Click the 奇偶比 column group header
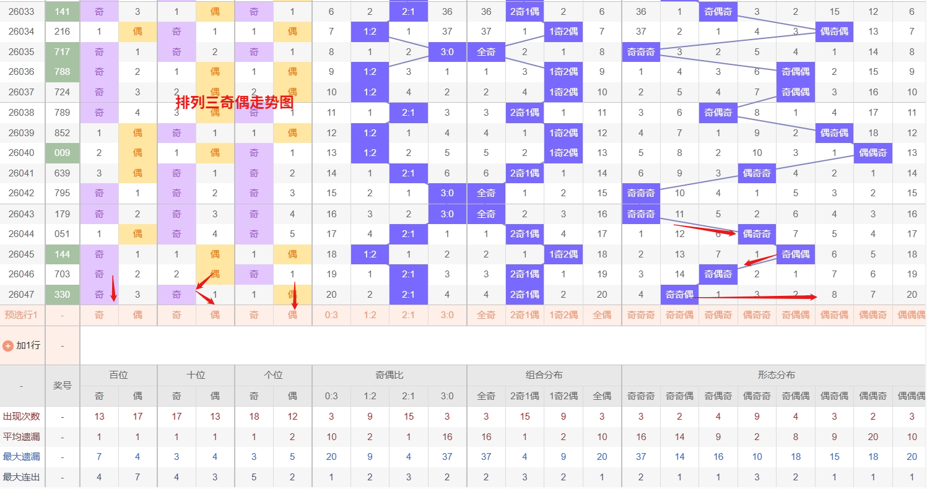Screen dimensions: 927x489 coord(390,375)
